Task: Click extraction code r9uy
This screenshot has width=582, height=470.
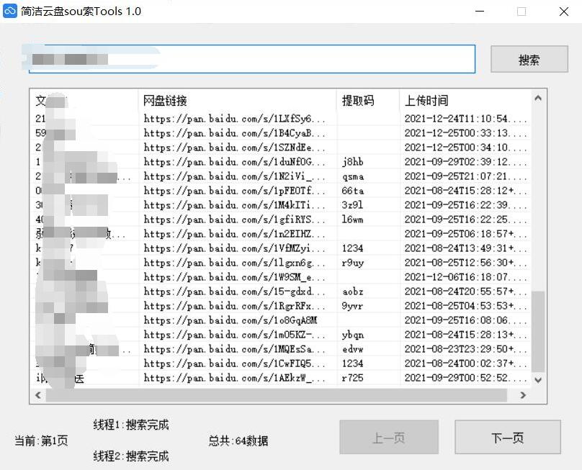Action: pos(353,263)
